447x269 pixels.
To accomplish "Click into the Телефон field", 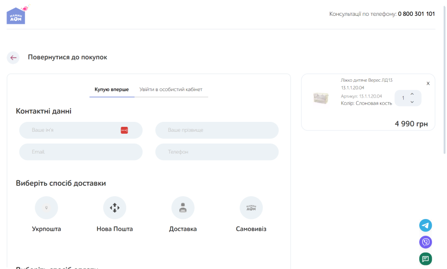I will [x=217, y=152].
